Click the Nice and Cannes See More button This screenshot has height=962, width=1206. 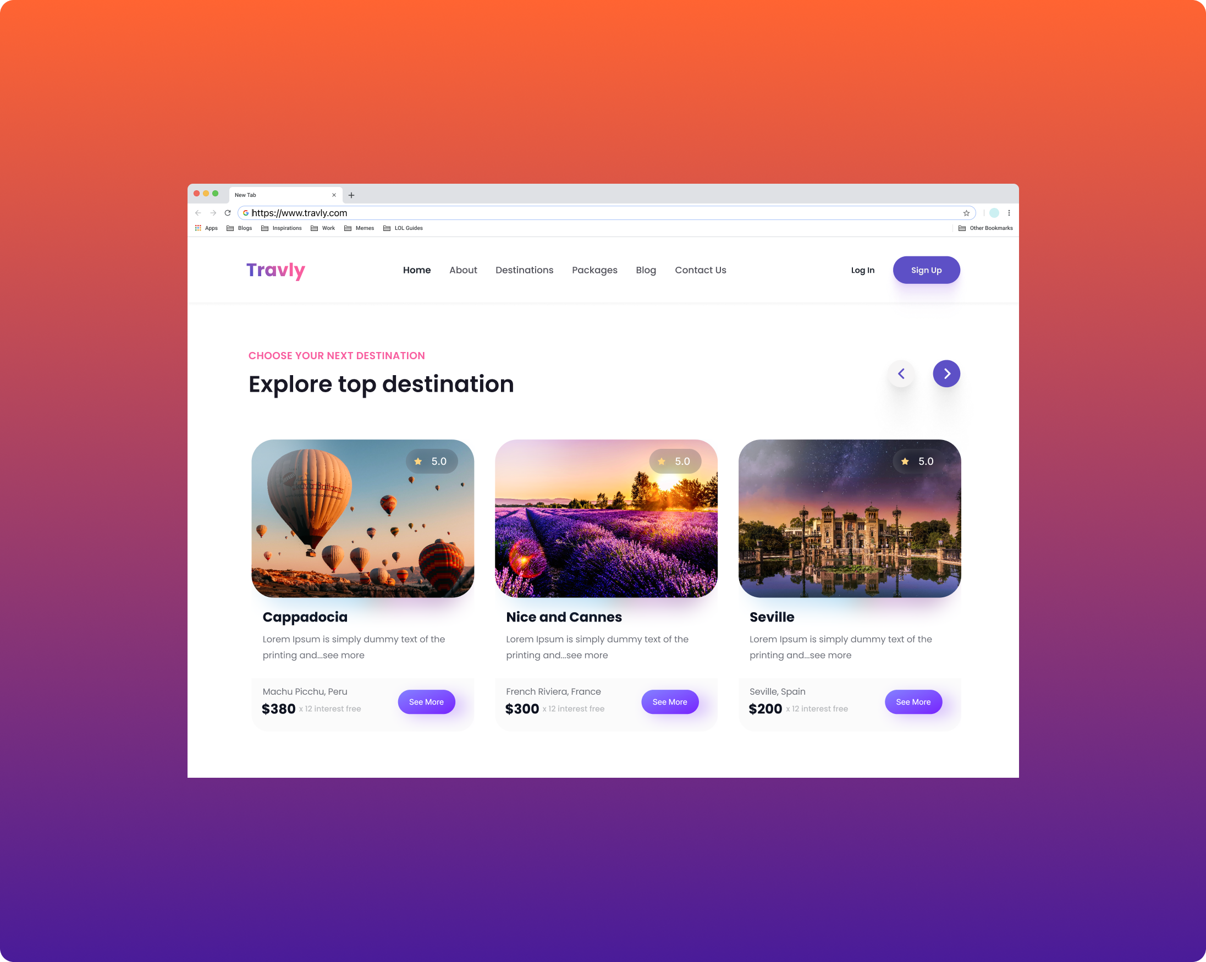pos(669,702)
